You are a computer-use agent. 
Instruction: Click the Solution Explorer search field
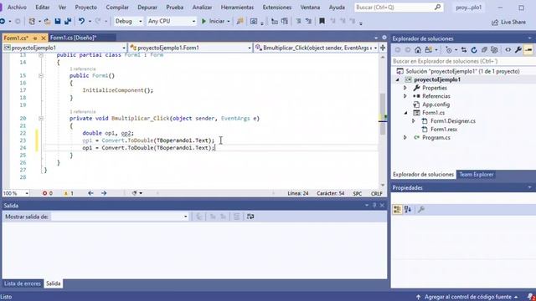click(463, 61)
